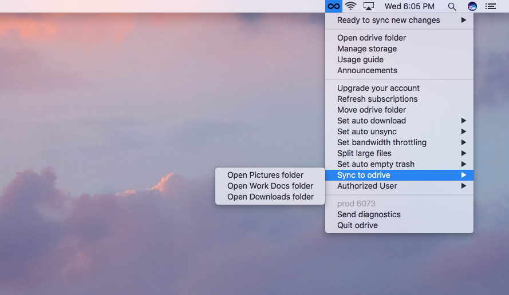Open the Wi-Fi status icon

351,6
